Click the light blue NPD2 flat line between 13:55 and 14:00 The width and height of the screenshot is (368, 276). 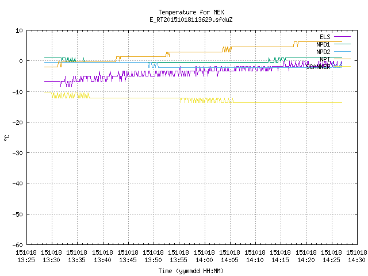pos(192,68)
